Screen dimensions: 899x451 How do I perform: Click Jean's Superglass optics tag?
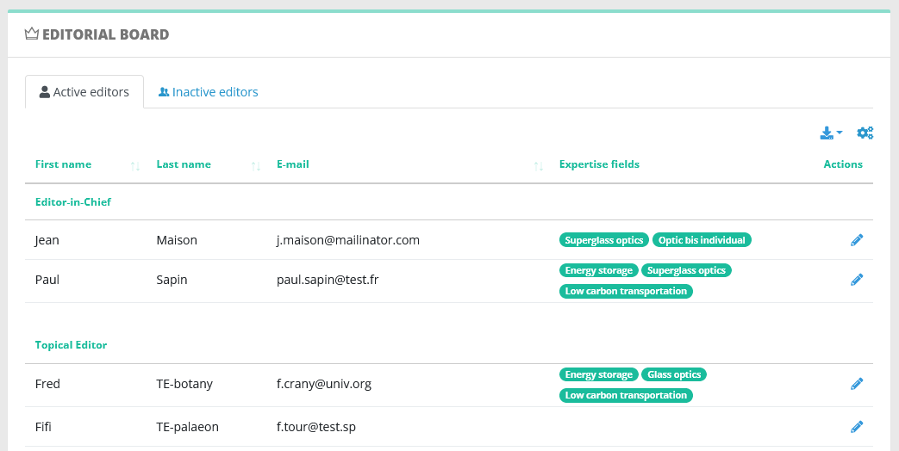click(x=603, y=240)
